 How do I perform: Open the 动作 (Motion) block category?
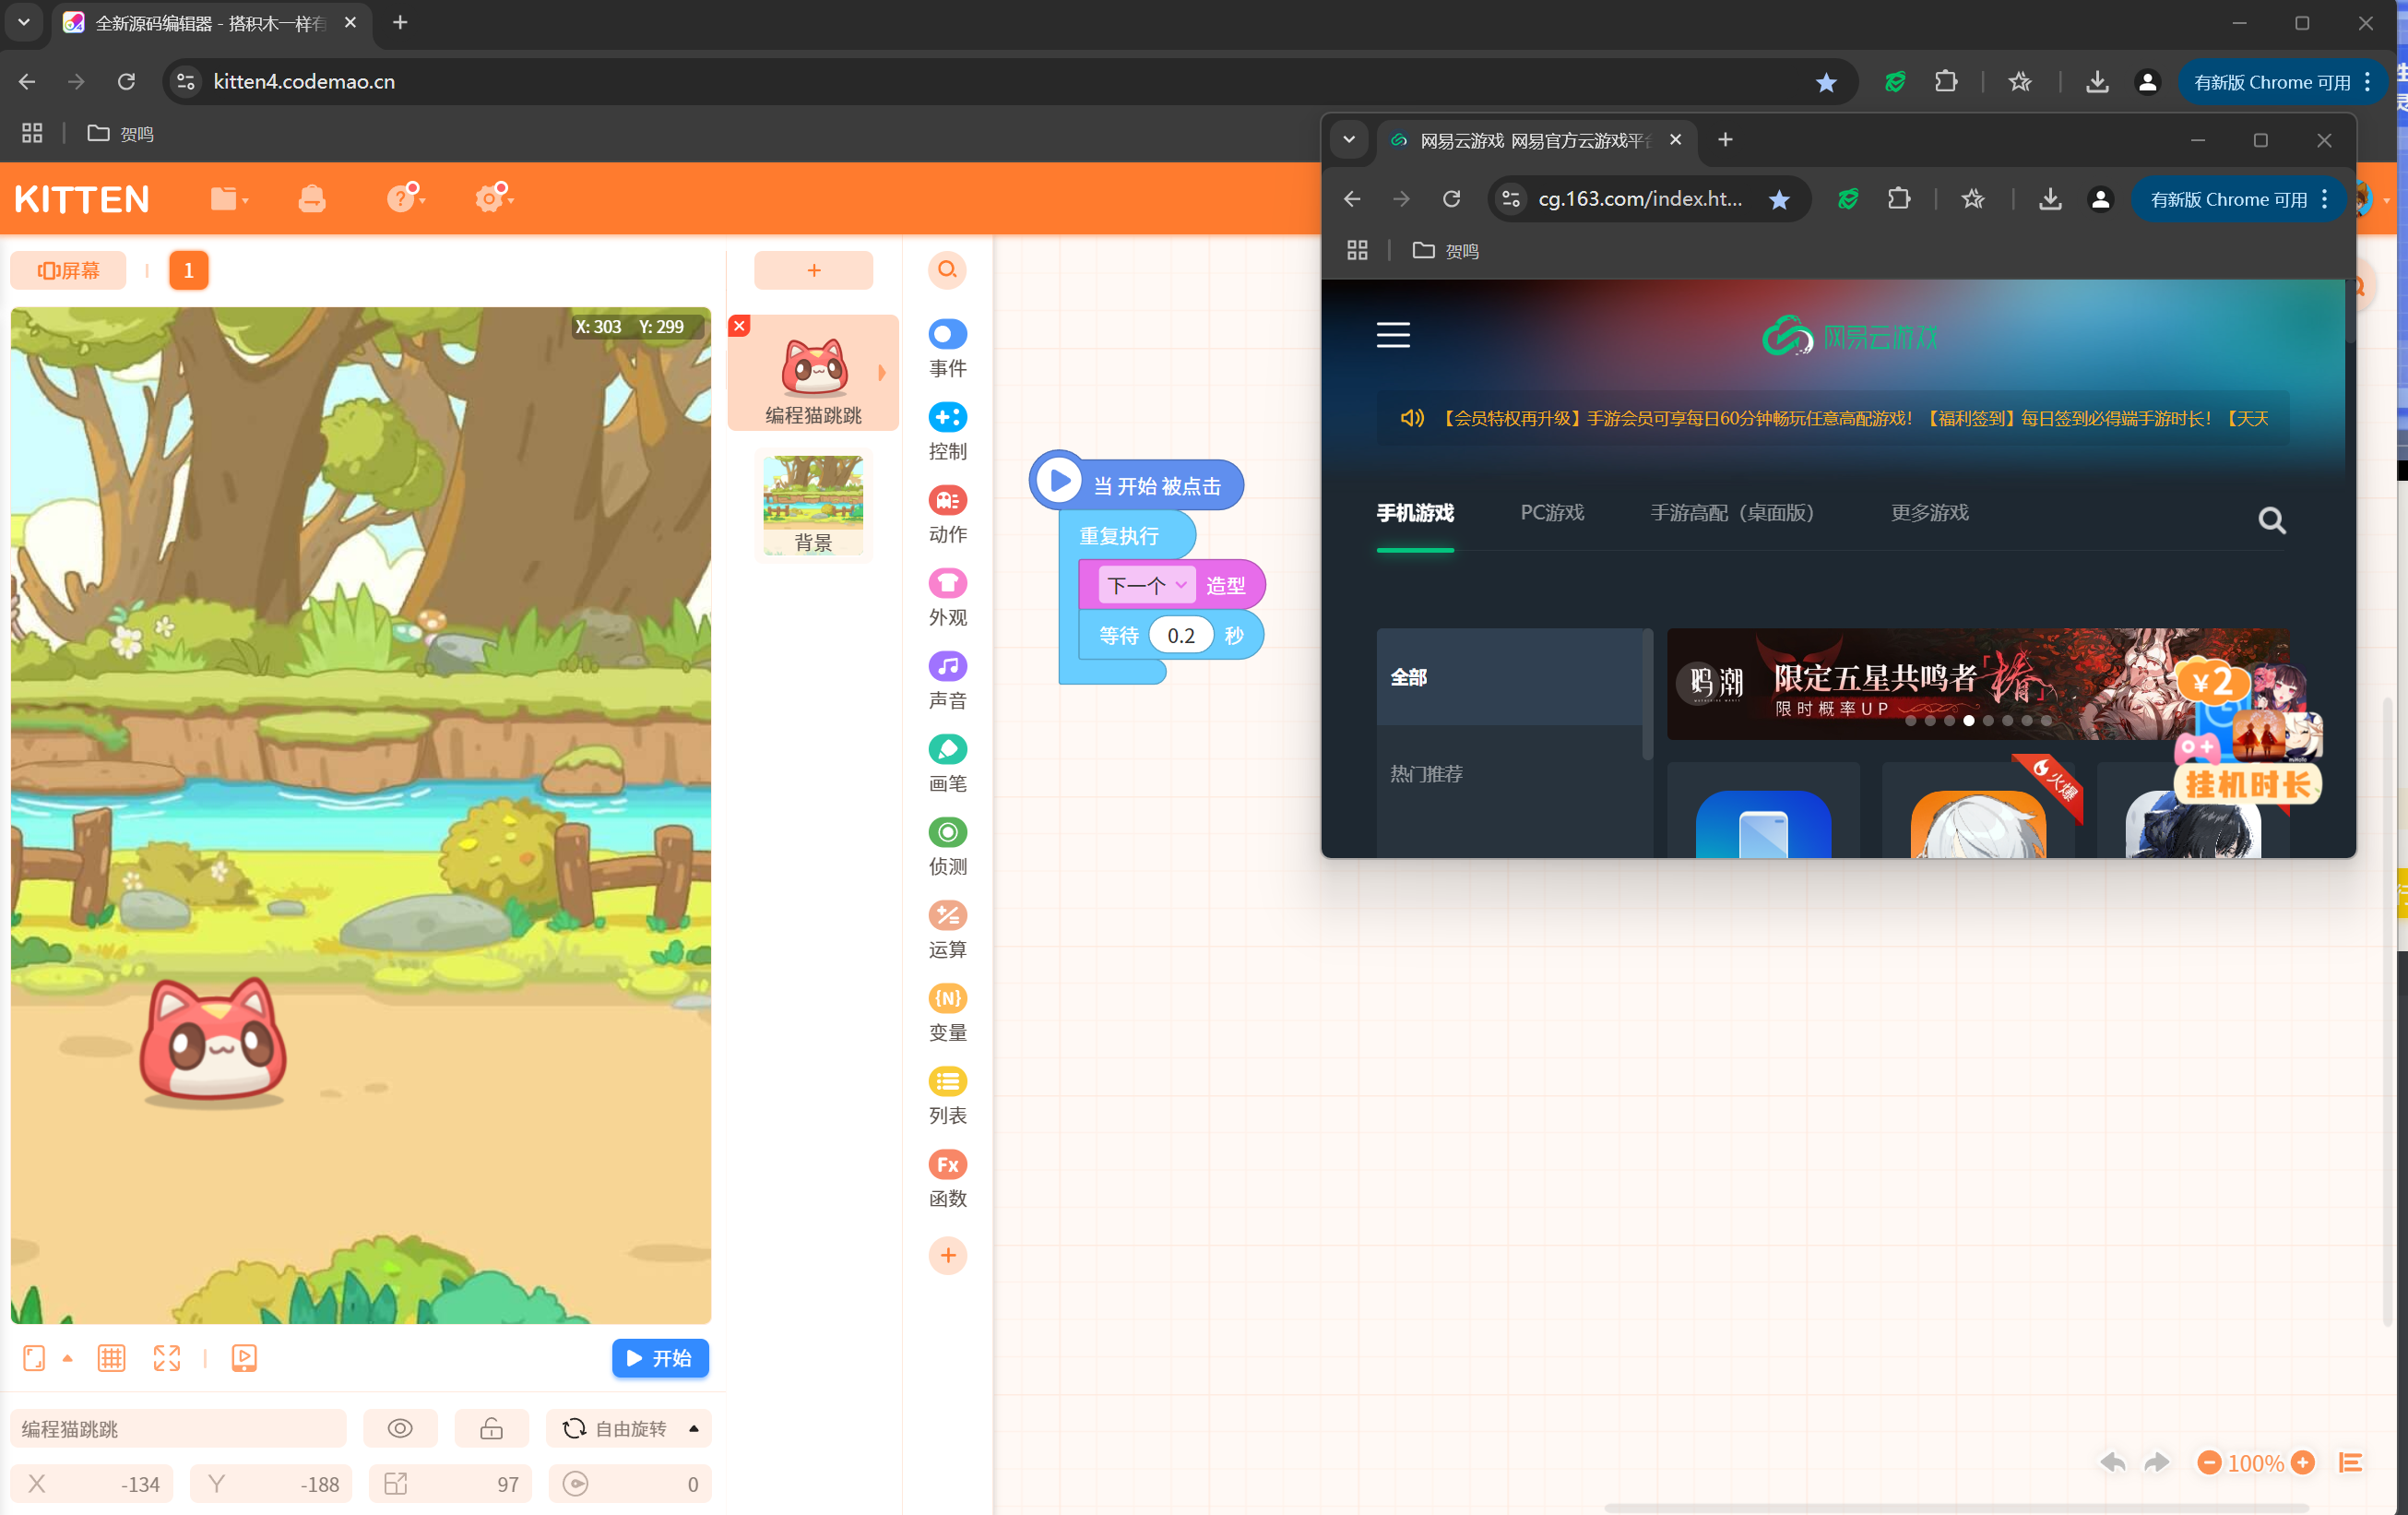coord(947,514)
